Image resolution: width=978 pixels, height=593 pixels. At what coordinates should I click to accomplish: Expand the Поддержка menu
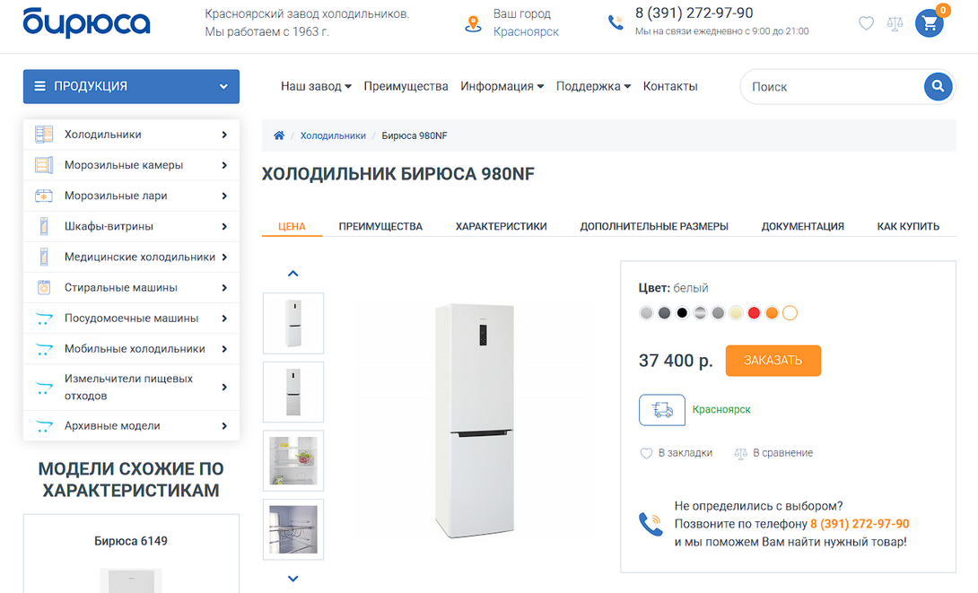[593, 86]
